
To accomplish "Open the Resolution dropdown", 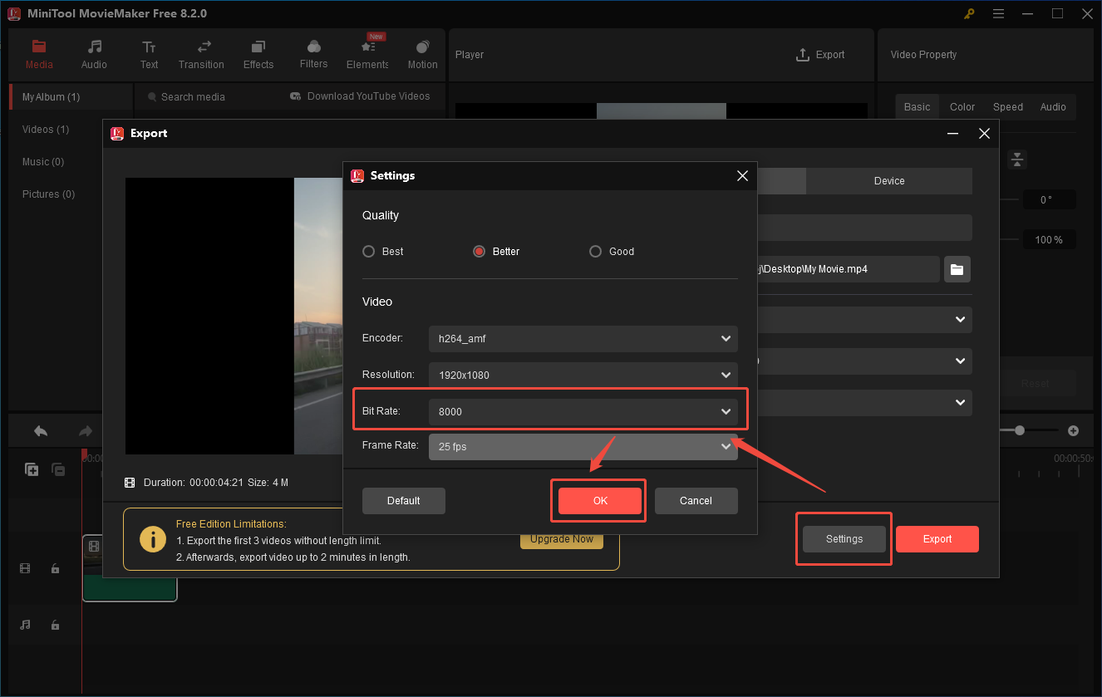I will tap(583, 375).
